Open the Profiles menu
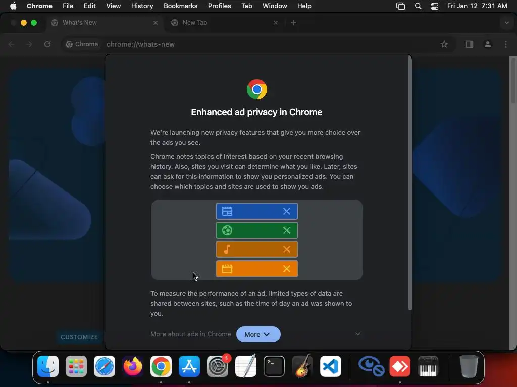 pos(220,6)
